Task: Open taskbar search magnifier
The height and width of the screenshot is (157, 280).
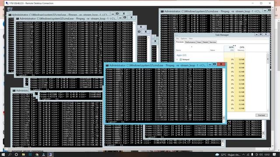Action: tap(10, 154)
